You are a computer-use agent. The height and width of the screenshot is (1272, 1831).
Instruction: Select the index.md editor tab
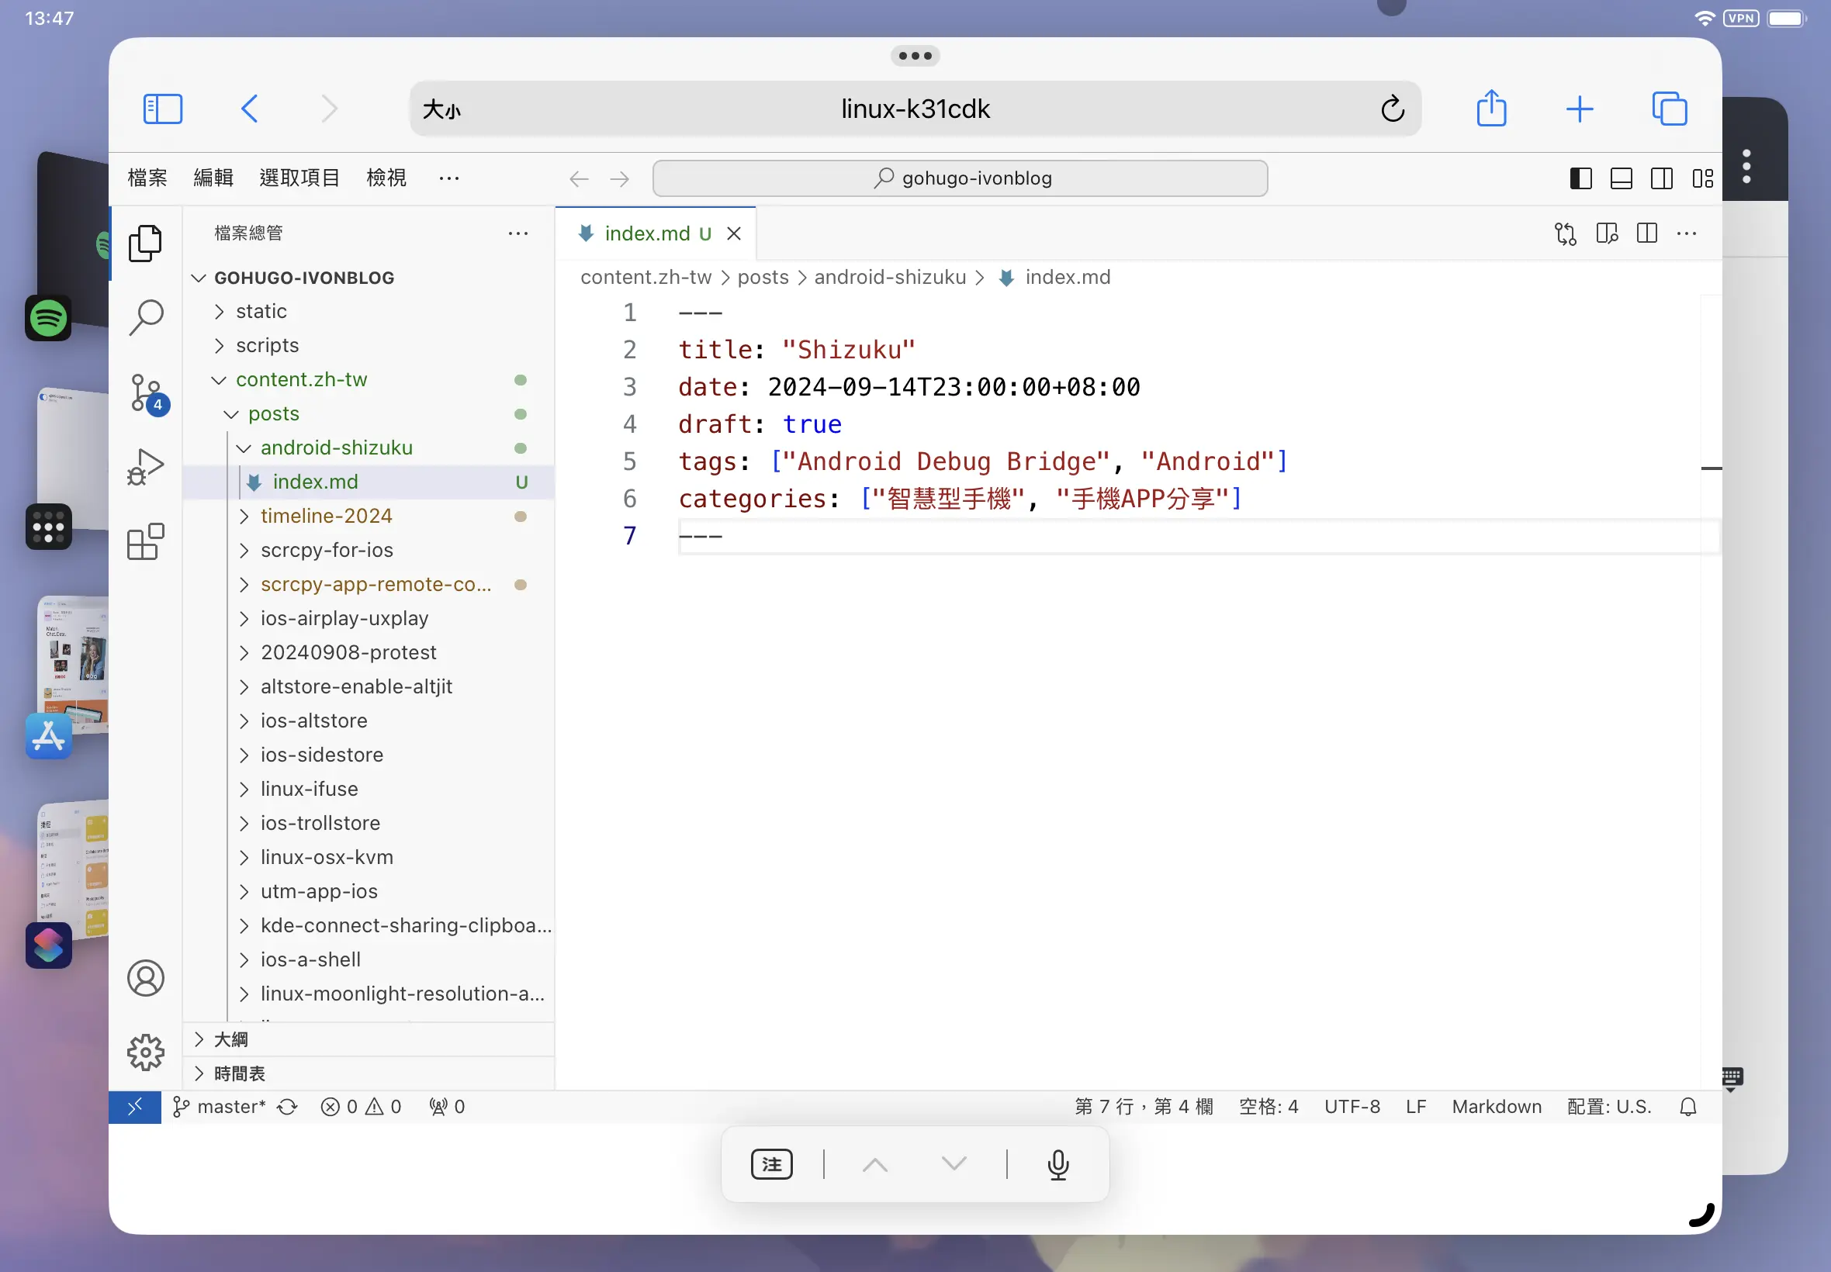click(646, 233)
